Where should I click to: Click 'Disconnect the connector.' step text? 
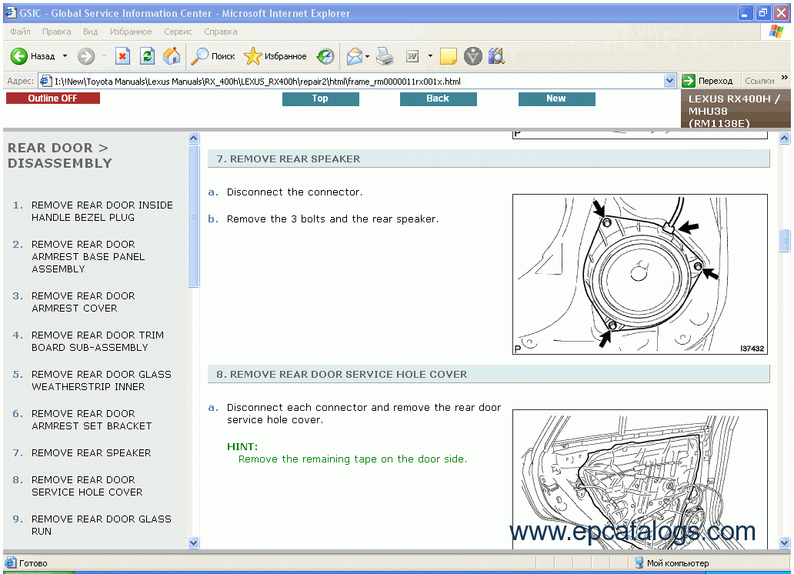click(294, 192)
